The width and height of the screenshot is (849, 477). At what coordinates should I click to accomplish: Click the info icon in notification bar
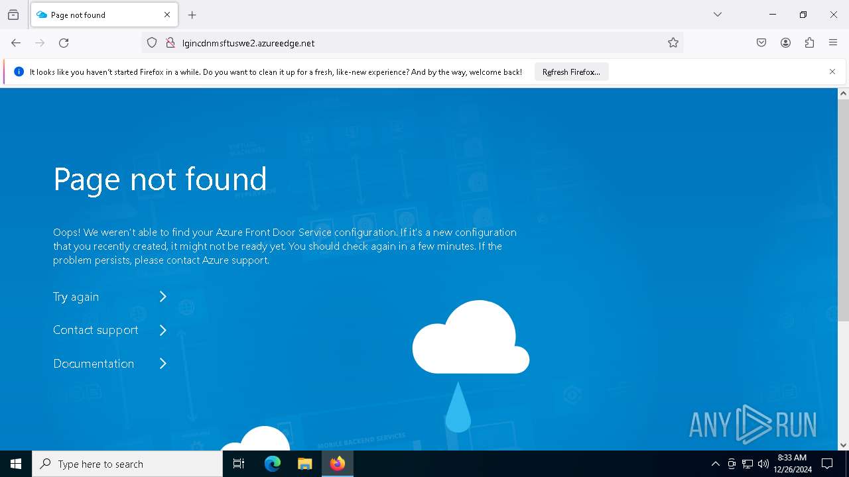tap(19, 72)
